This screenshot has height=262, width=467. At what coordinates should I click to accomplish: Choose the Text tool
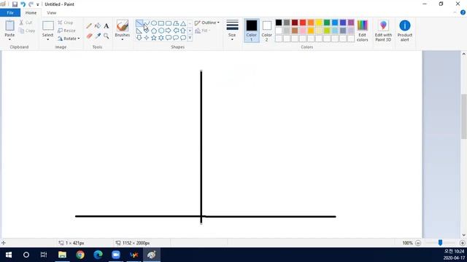[x=107, y=26]
